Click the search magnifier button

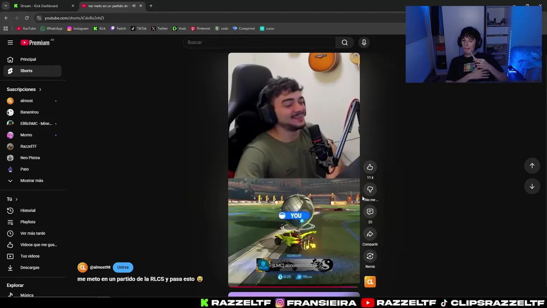tap(344, 42)
